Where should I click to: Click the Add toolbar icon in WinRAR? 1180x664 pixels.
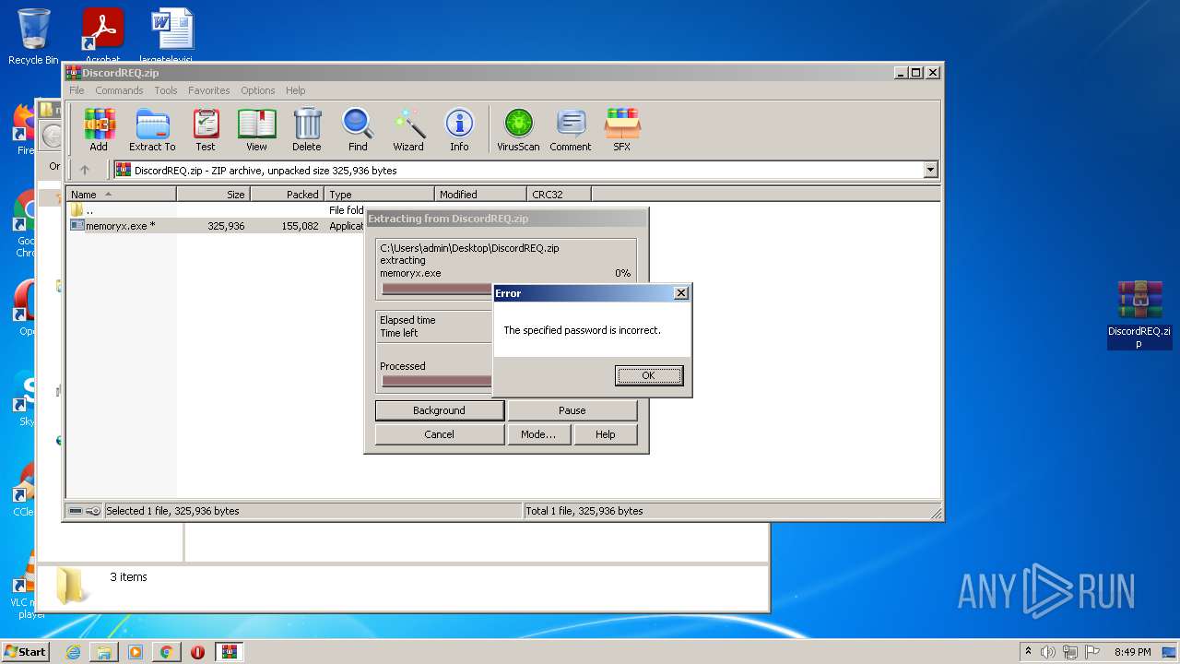(x=99, y=130)
